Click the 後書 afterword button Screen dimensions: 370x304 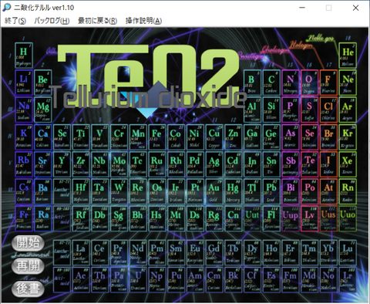click(x=28, y=289)
